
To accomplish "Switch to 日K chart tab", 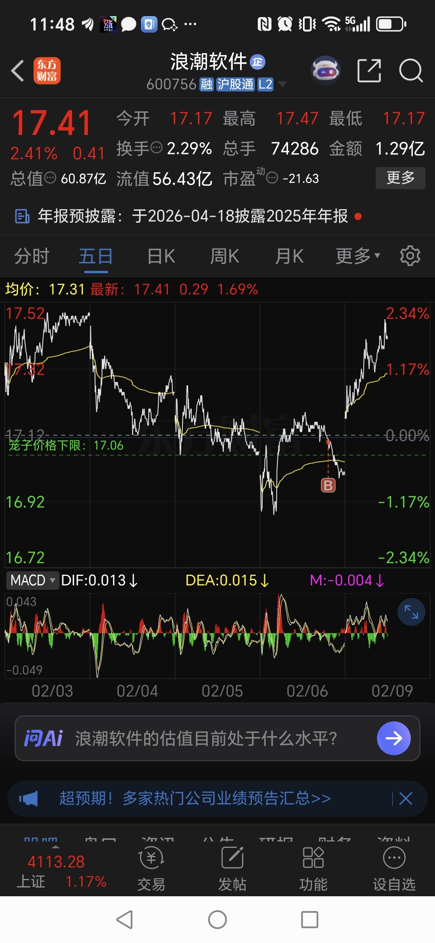I will 161,256.
